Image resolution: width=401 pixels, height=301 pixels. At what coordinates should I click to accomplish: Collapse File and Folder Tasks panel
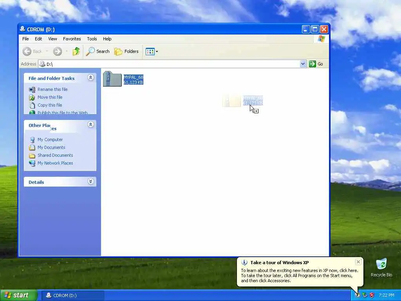[x=90, y=78]
